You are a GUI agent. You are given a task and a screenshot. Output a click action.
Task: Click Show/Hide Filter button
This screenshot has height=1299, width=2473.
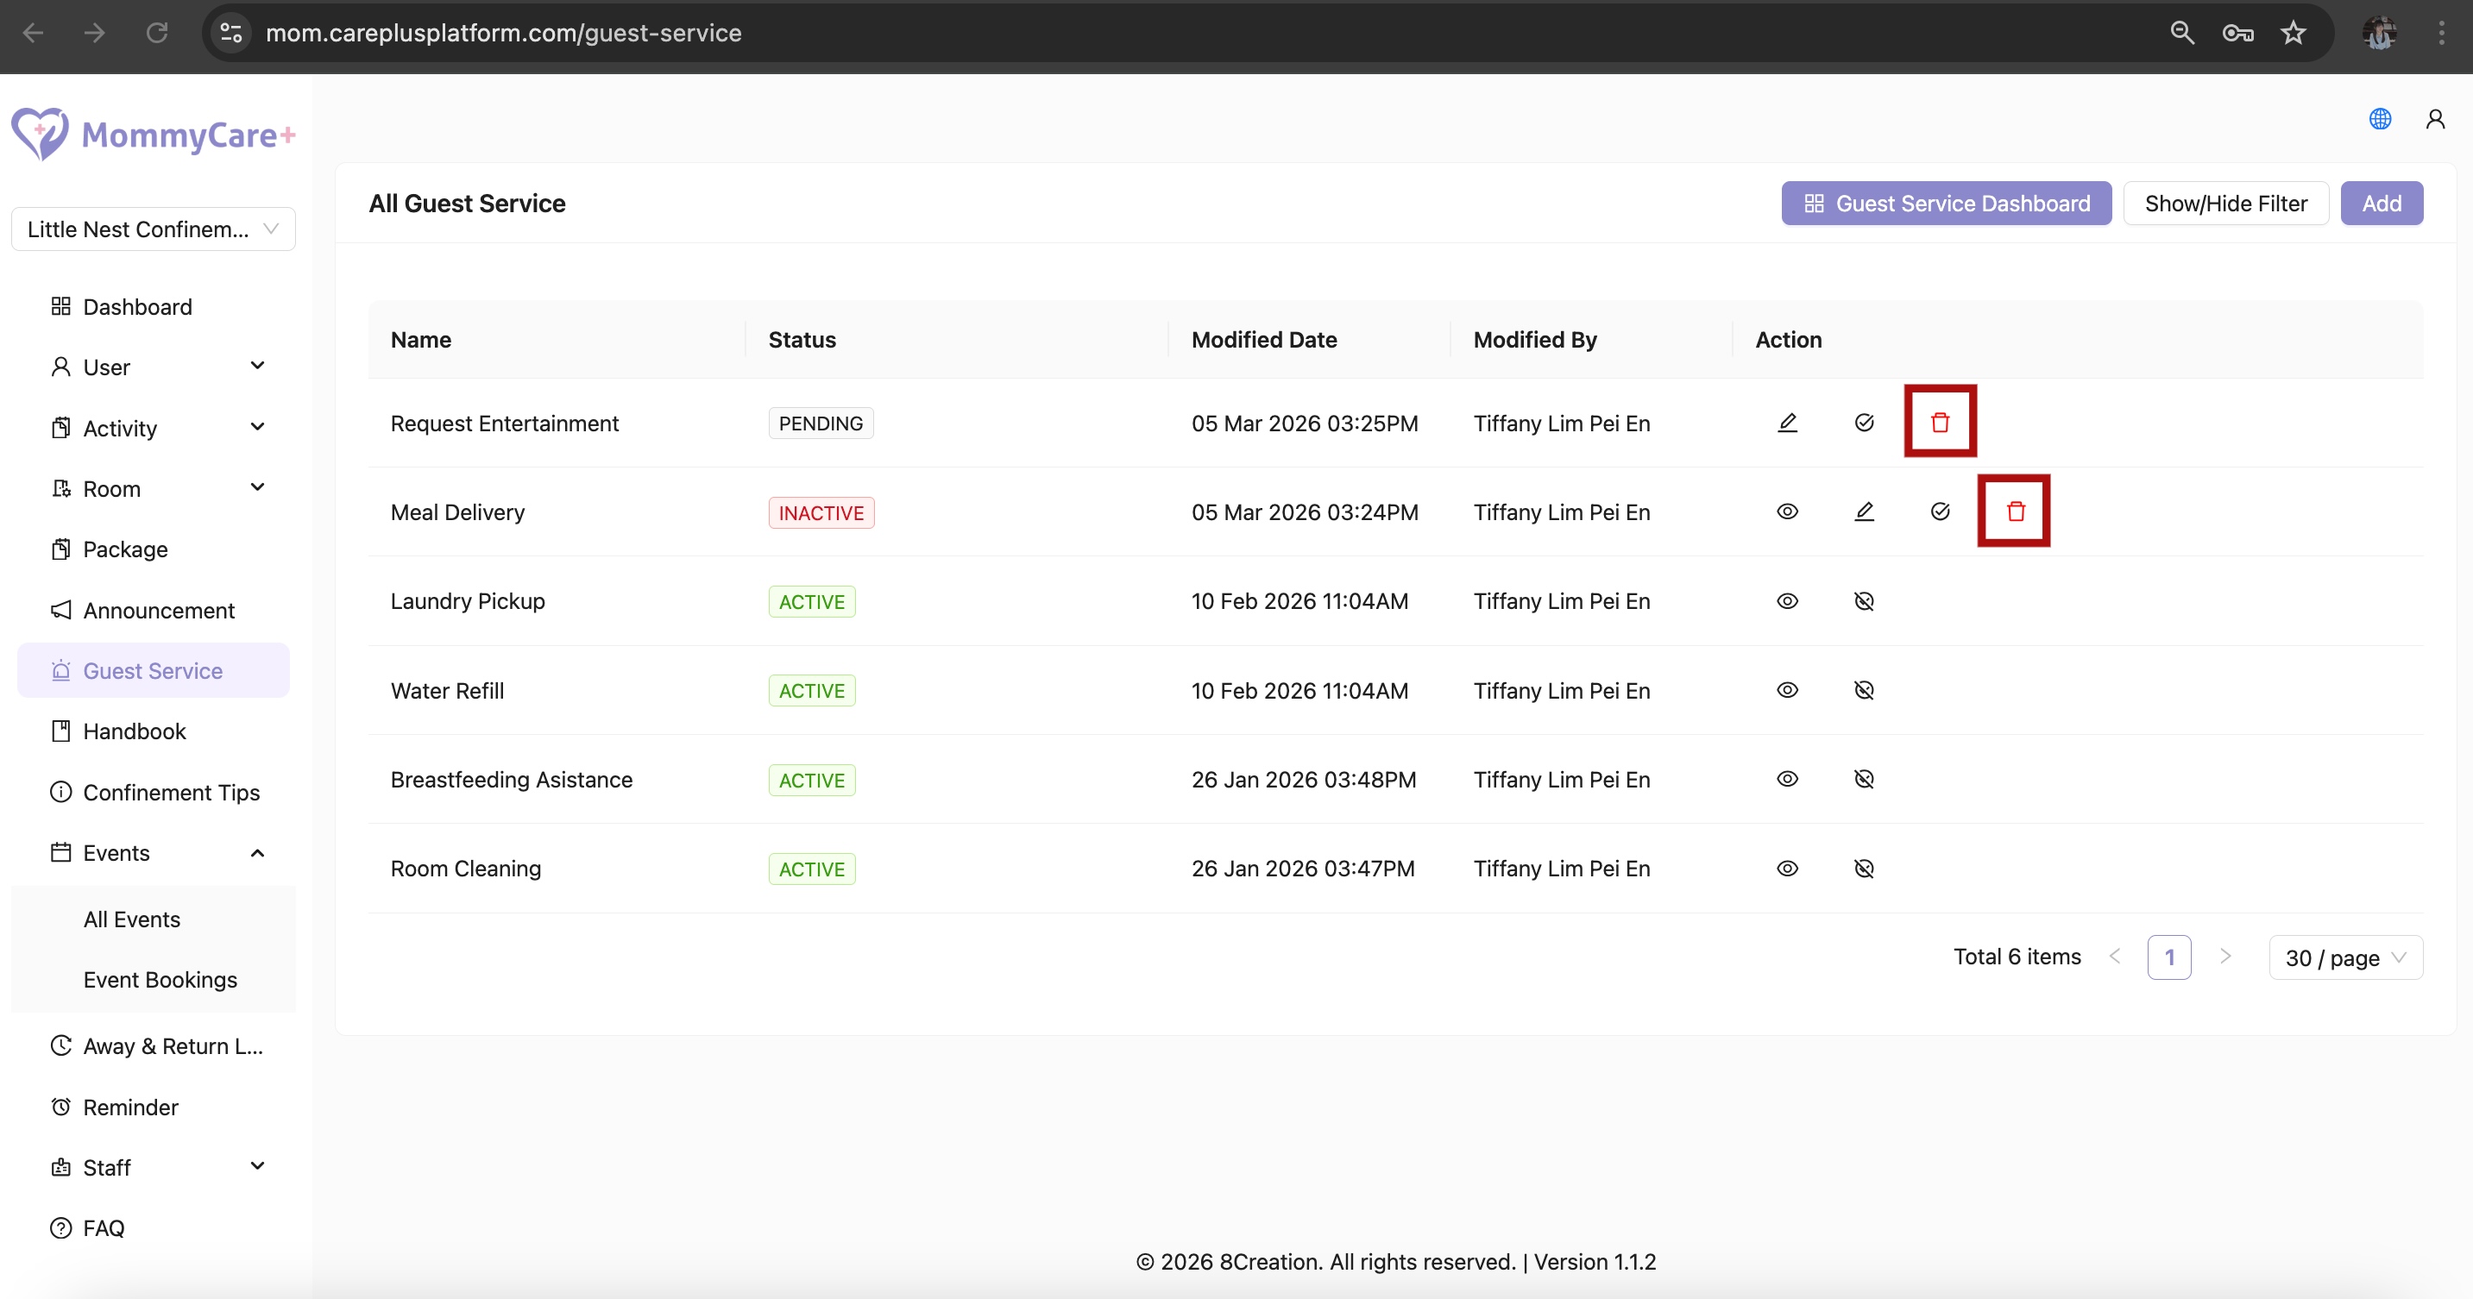(x=2225, y=204)
